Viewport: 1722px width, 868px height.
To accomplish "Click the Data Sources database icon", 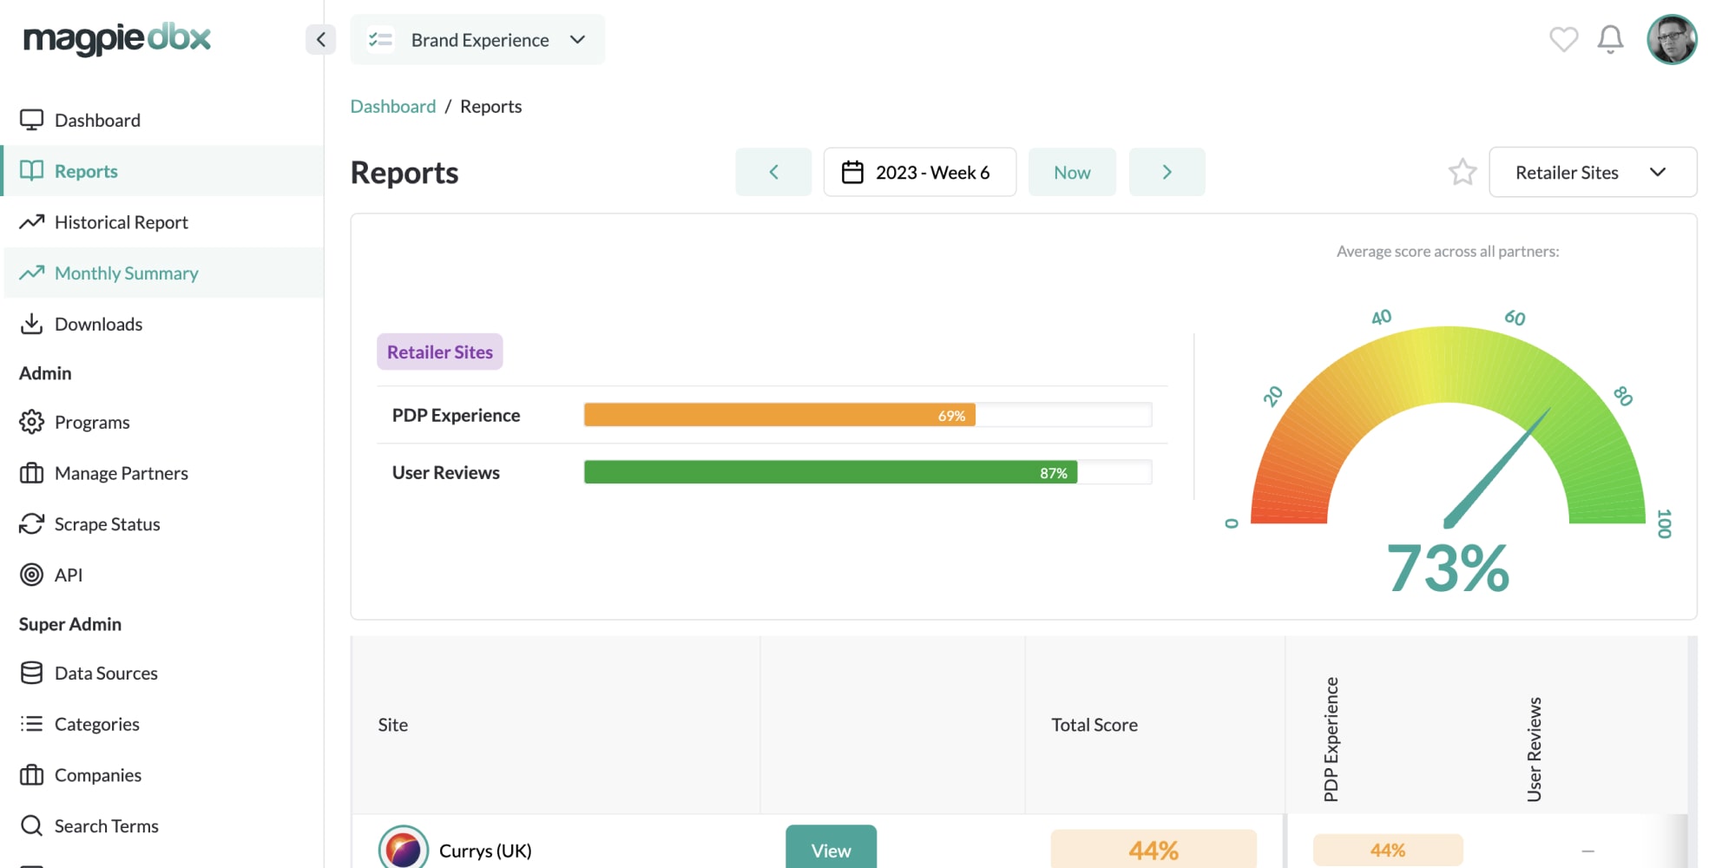I will pos(31,673).
